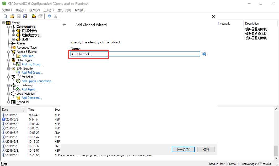Collapse the Connectivity tree node
The width and height of the screenshot is (279, 166).
pos(8,27)
